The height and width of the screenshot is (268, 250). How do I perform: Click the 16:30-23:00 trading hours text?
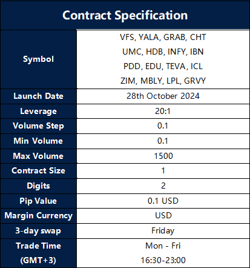point(163,260)
